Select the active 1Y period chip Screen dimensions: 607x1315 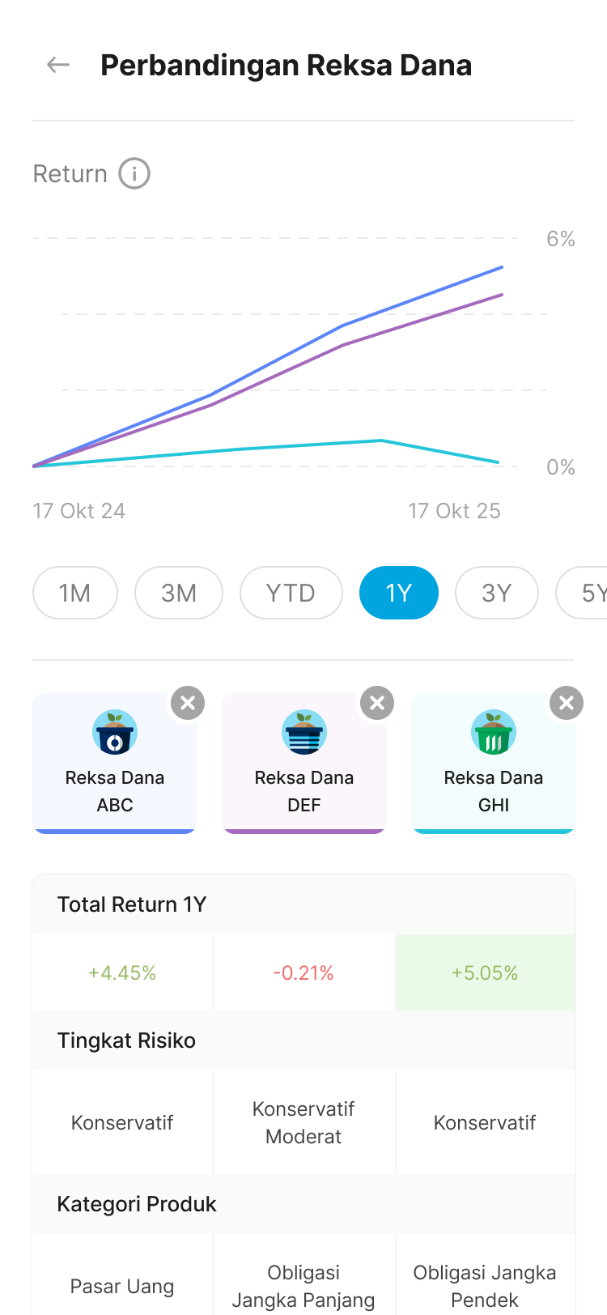pyautogui.click(x=399, y=593)
